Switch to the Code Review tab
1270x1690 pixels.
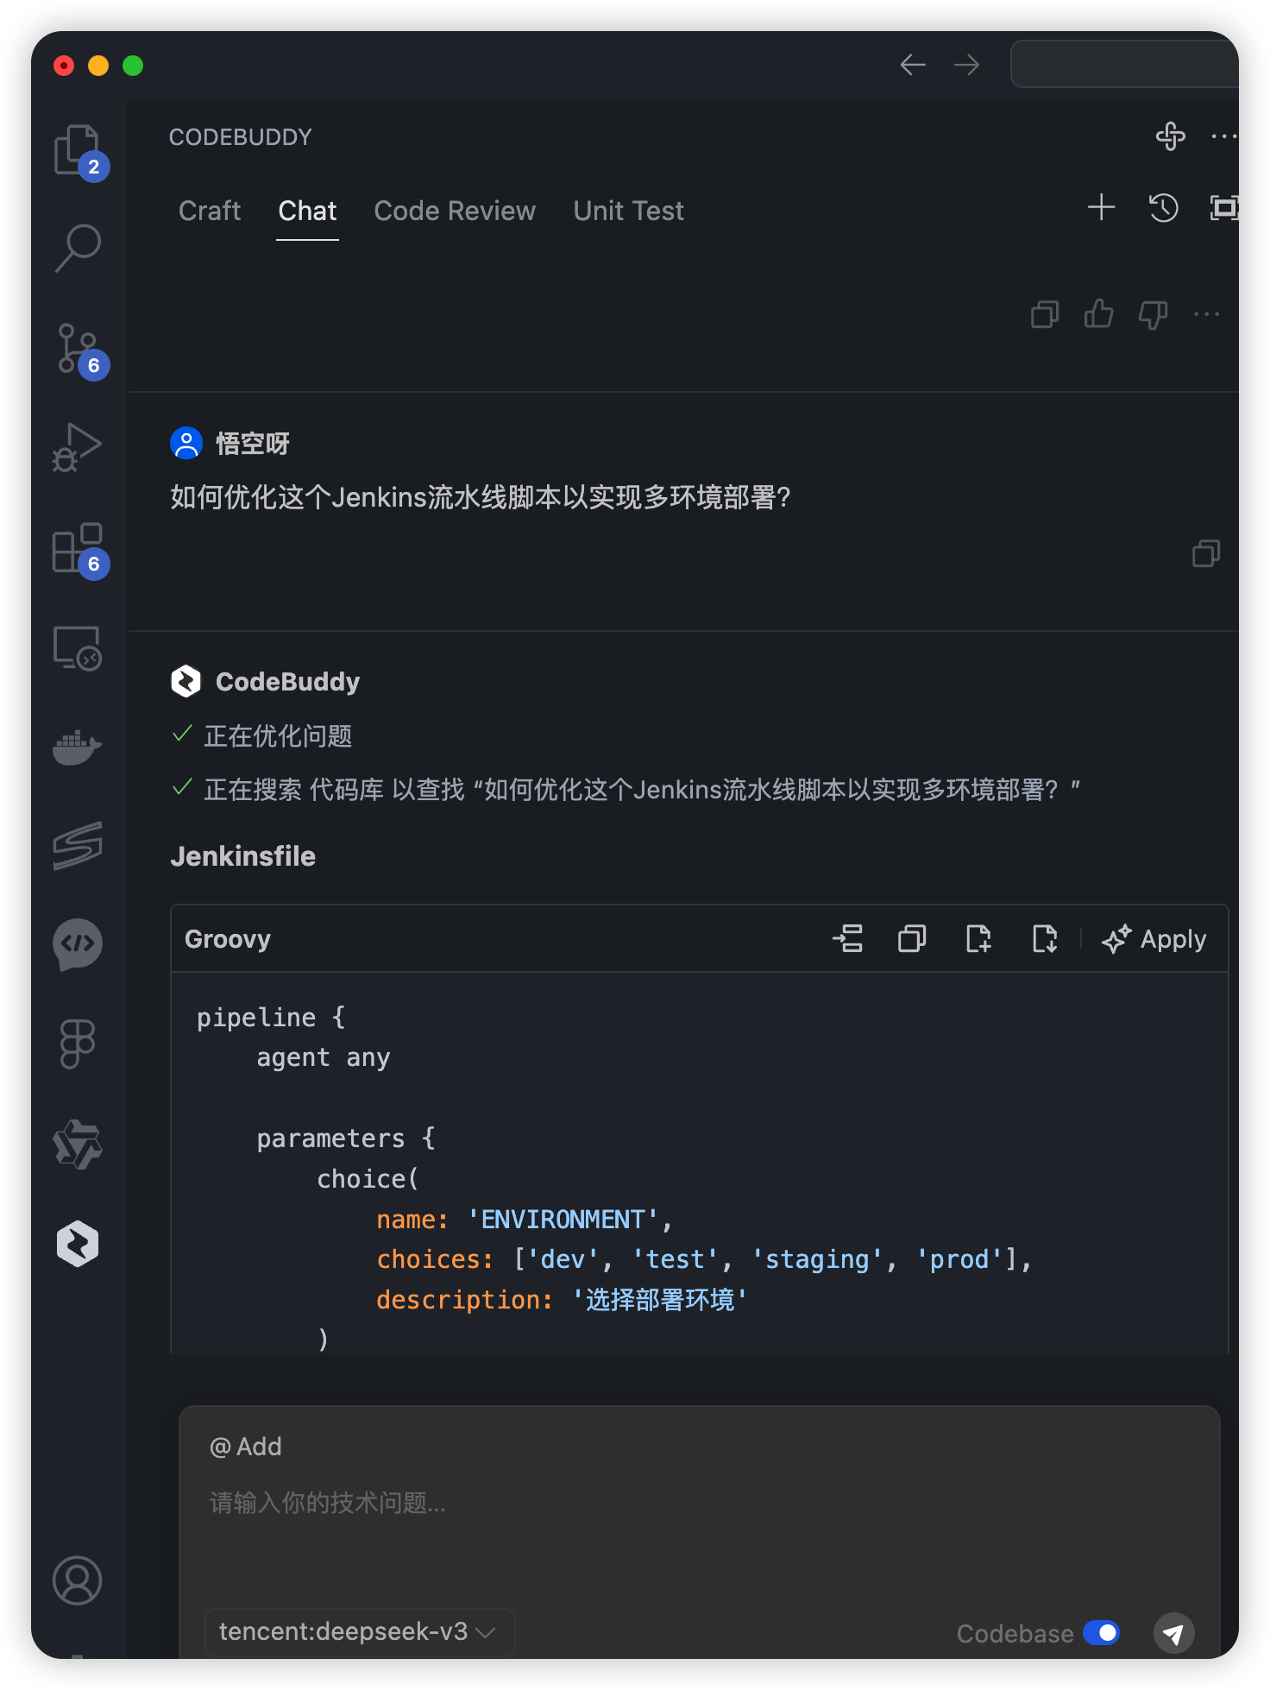coord(455,211)
